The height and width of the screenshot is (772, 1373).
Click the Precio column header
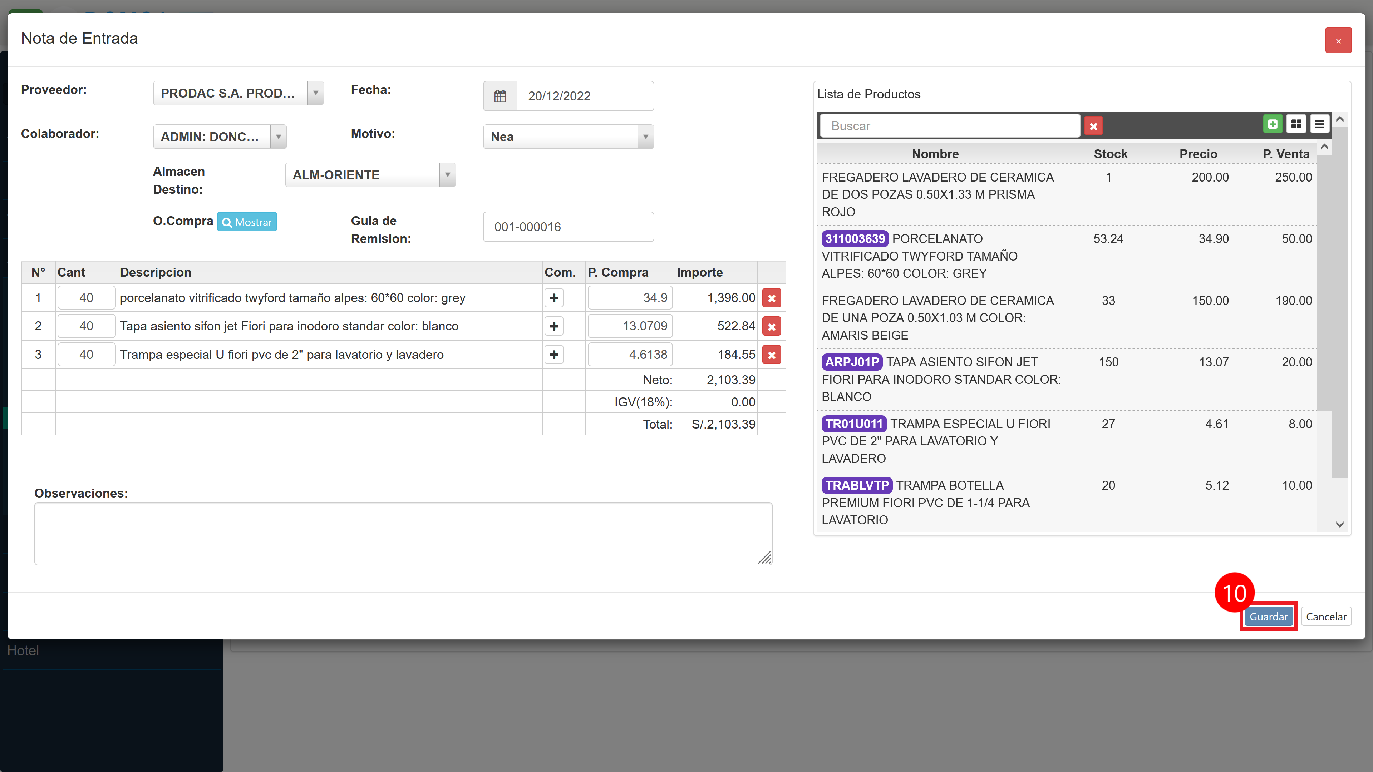tap(1198, 154)
